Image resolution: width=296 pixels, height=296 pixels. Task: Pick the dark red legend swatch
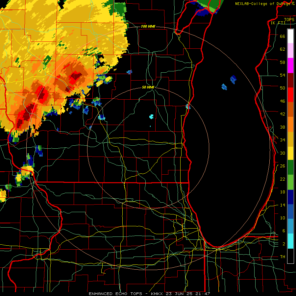point(290,81)
